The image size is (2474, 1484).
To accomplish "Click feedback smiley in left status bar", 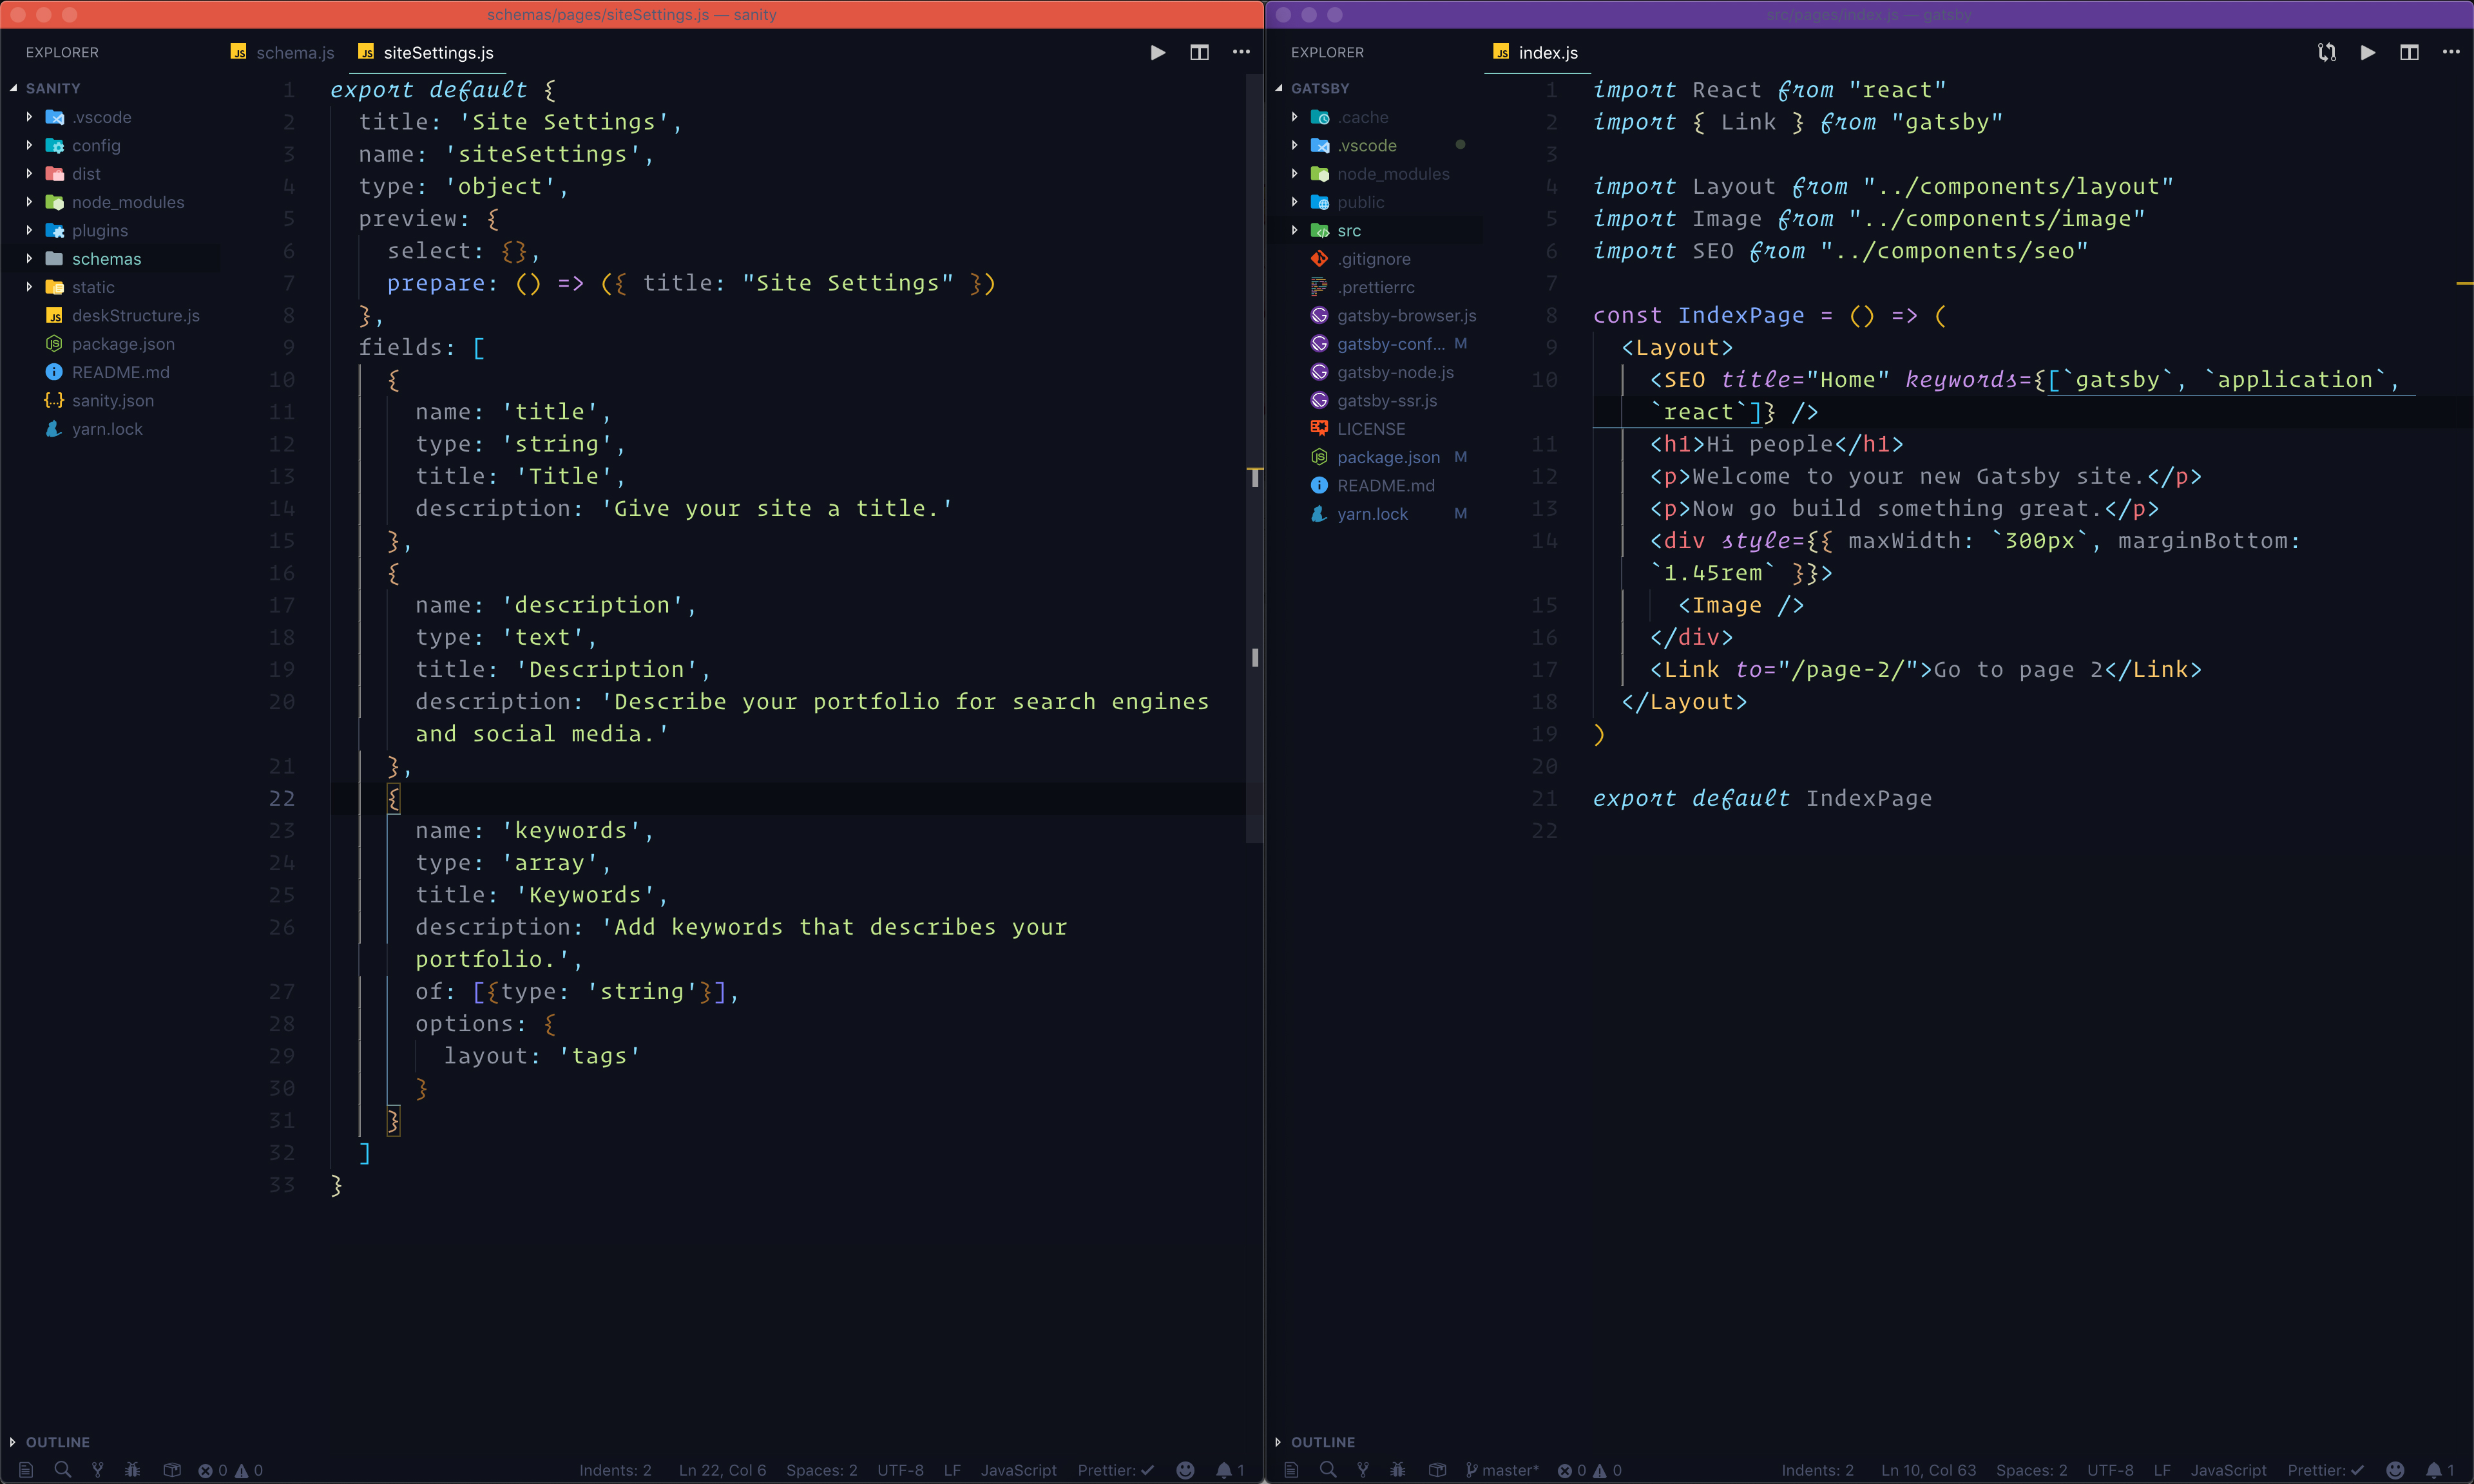I will click(x=1185, y=1469).
